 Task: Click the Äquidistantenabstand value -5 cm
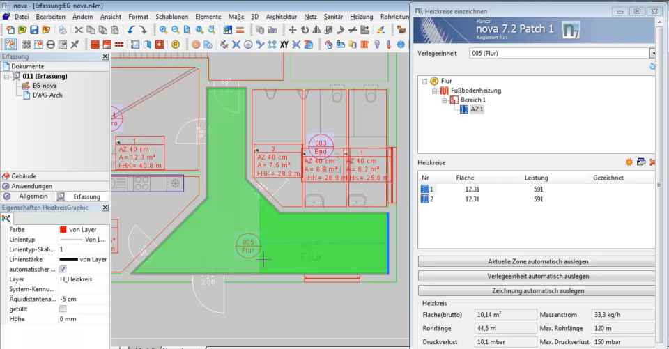click(83, 299)
